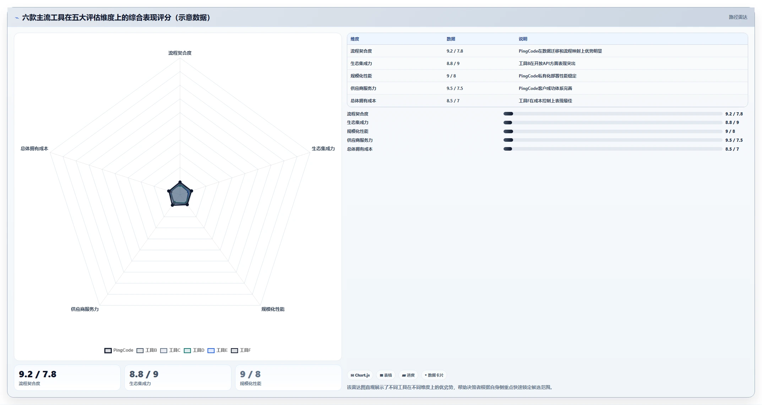Open the 8.8 / 9 生态集成力 stat card

[x=178, y=378]
